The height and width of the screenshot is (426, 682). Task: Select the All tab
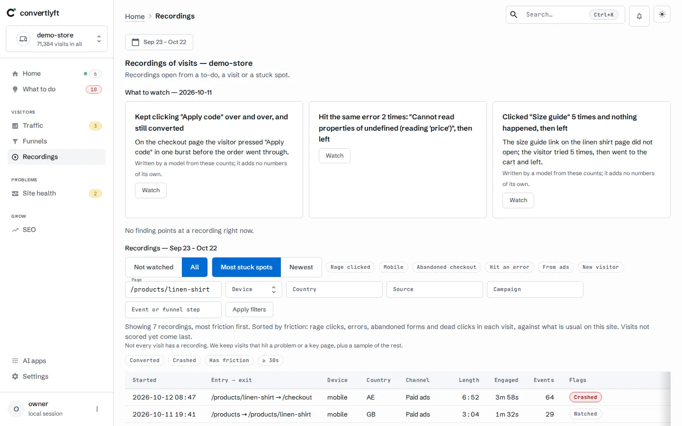click(x=195, y=267)
